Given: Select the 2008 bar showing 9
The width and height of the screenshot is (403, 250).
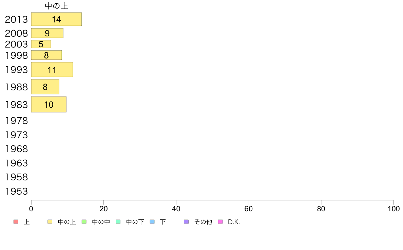Looking at the screenshot, I should (x=47, y=33).
